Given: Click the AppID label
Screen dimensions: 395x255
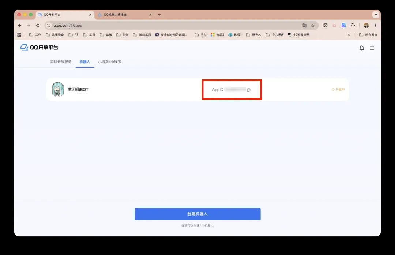Looking at the screenshot, I should click(x=218, y=90).
